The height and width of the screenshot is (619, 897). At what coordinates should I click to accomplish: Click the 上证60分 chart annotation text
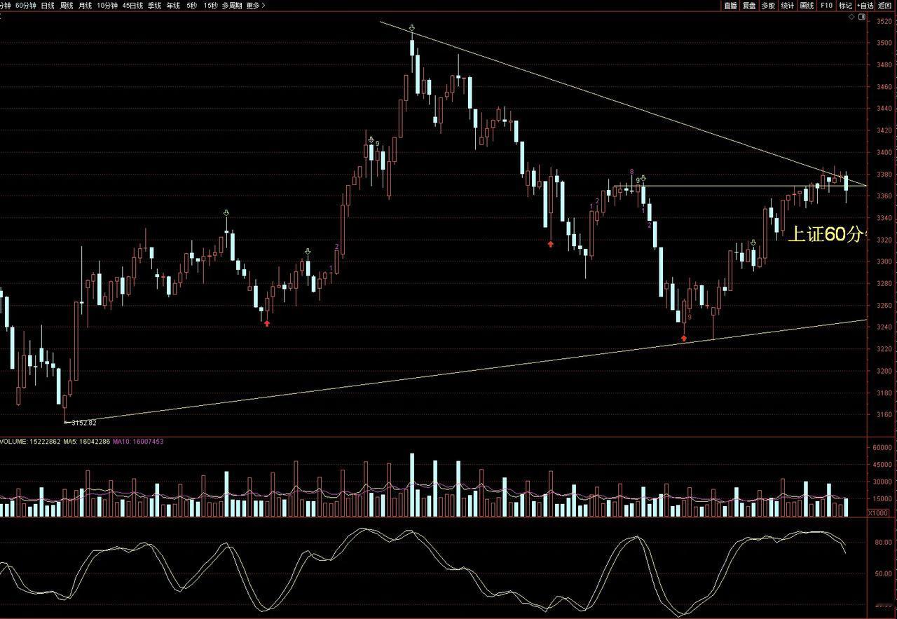[828, 236]
